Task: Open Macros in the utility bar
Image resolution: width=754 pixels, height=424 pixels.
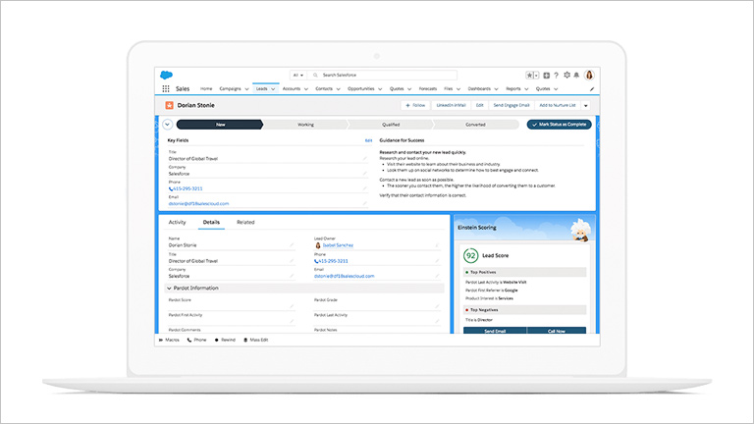Action: tap(169, 340)
